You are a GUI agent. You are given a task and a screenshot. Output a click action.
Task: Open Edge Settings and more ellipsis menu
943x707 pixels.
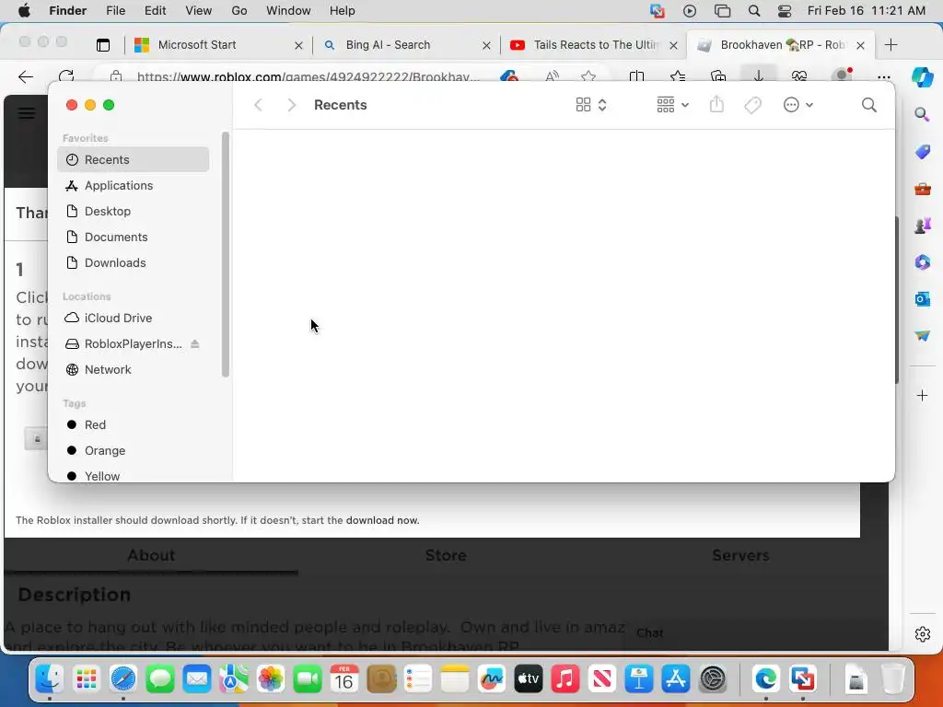(x=883, y=76)
